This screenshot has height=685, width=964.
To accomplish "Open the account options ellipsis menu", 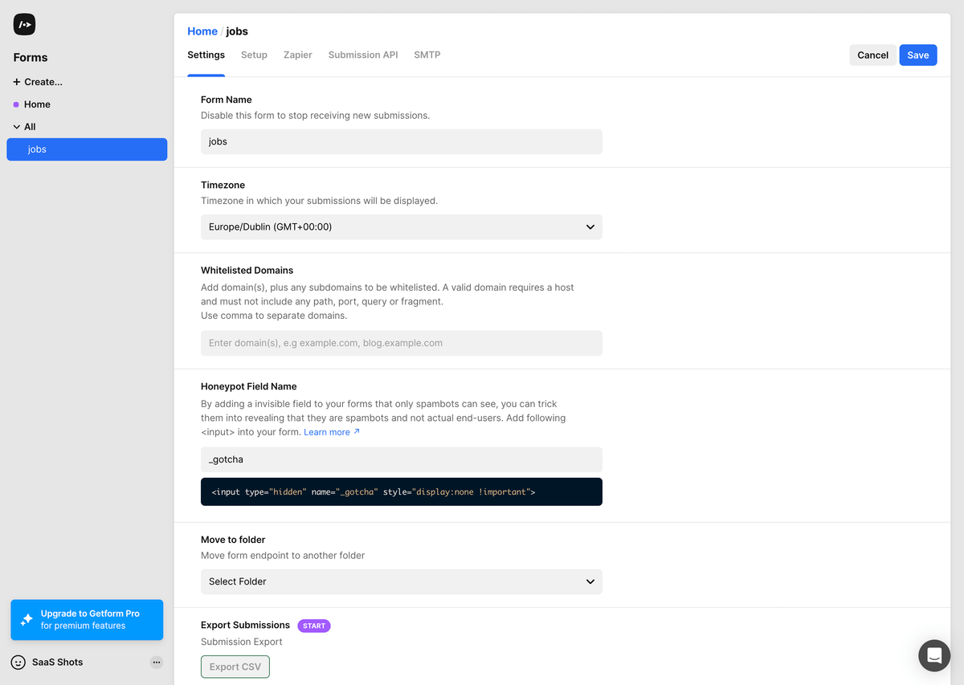I will pyautogui.click(x=157, y=663).
